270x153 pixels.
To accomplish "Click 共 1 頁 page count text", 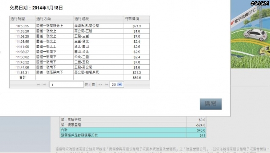I will [90, 84].
